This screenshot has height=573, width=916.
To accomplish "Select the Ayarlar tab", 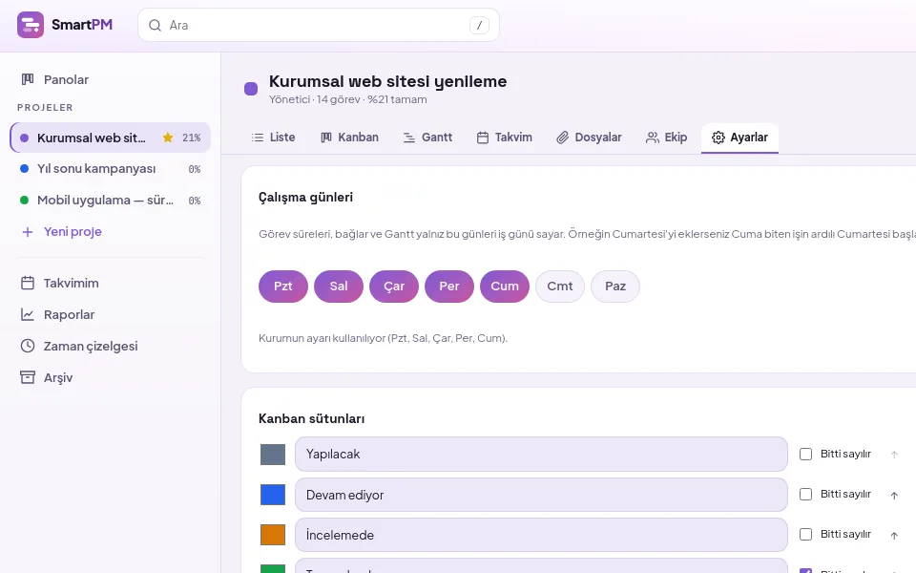I will [739, 138].
